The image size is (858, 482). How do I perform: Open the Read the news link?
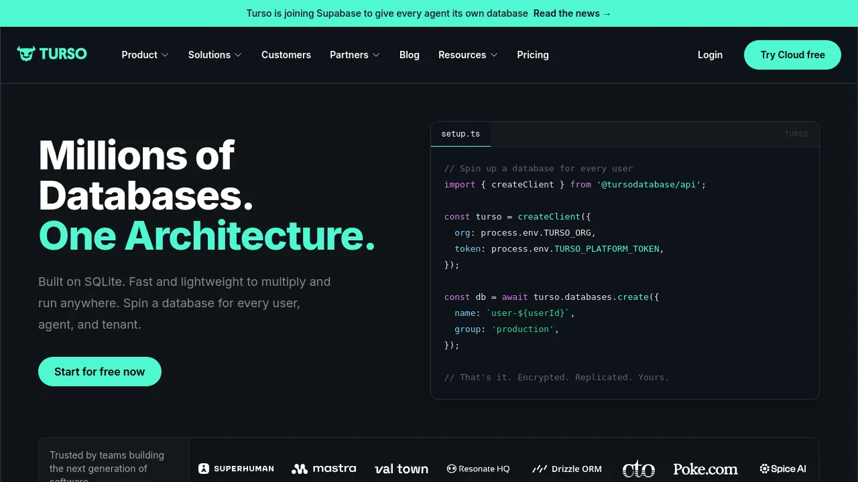tap(572, 13)
